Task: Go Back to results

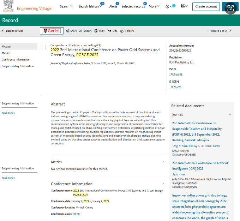Action: pyautogui.click(x=14, y=31)
